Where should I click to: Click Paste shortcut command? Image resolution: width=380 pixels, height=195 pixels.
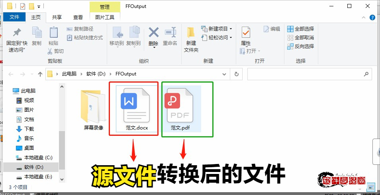85,38
